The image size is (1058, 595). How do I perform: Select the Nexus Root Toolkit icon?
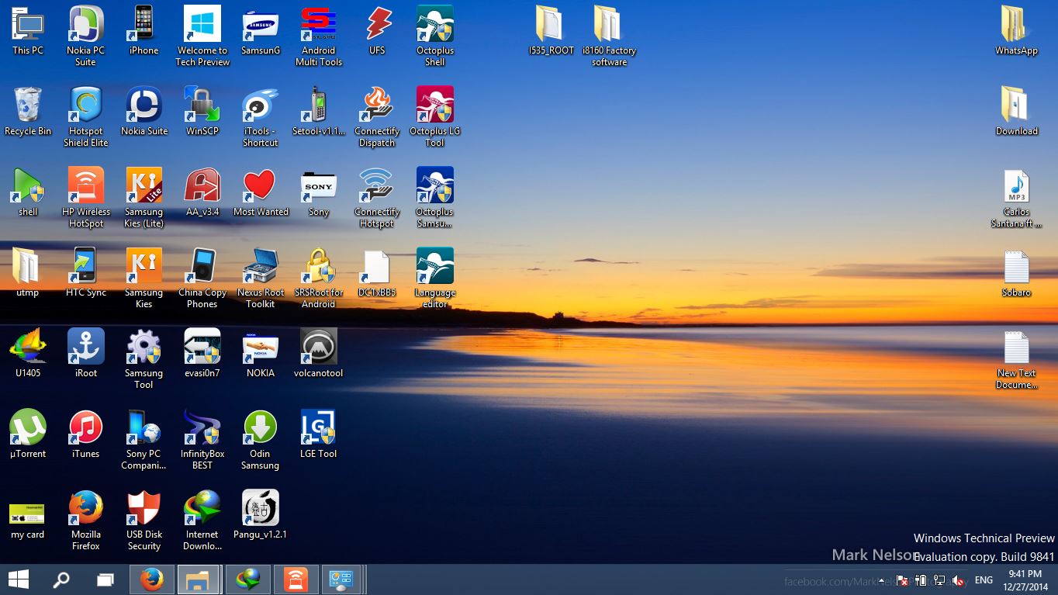tap(260, 278)
